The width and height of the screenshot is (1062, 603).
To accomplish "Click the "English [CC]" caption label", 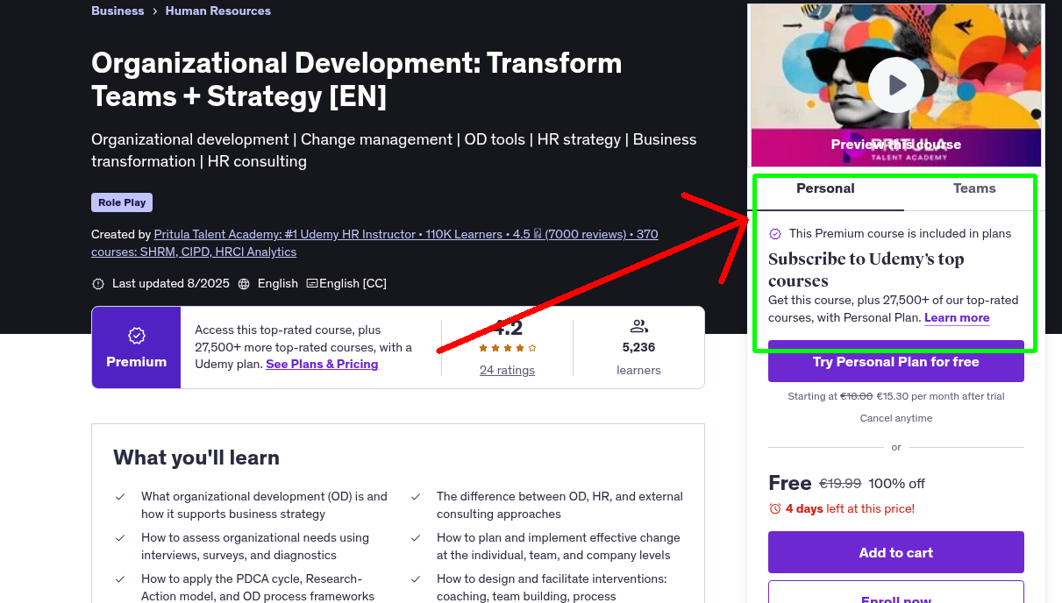I will [353, 284].
